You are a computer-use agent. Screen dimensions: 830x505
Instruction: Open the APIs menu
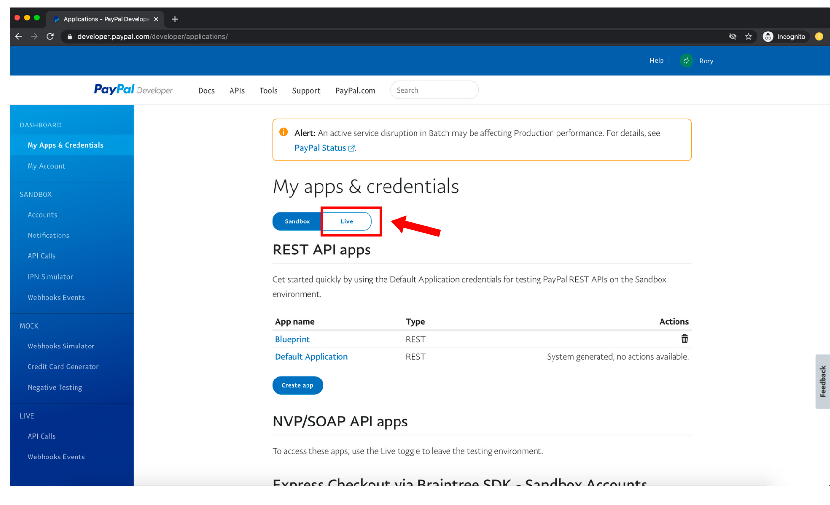tap(237, 90)
